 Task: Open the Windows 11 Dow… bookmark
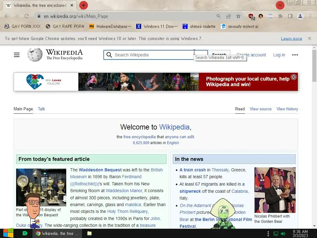coord(157,26)
